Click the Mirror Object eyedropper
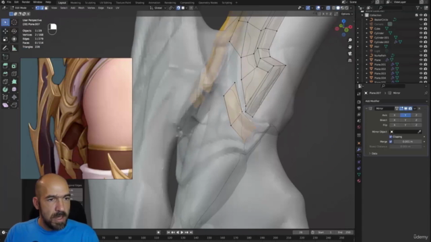The width and height of the screenshot is (431, 242). pos(419,132)
